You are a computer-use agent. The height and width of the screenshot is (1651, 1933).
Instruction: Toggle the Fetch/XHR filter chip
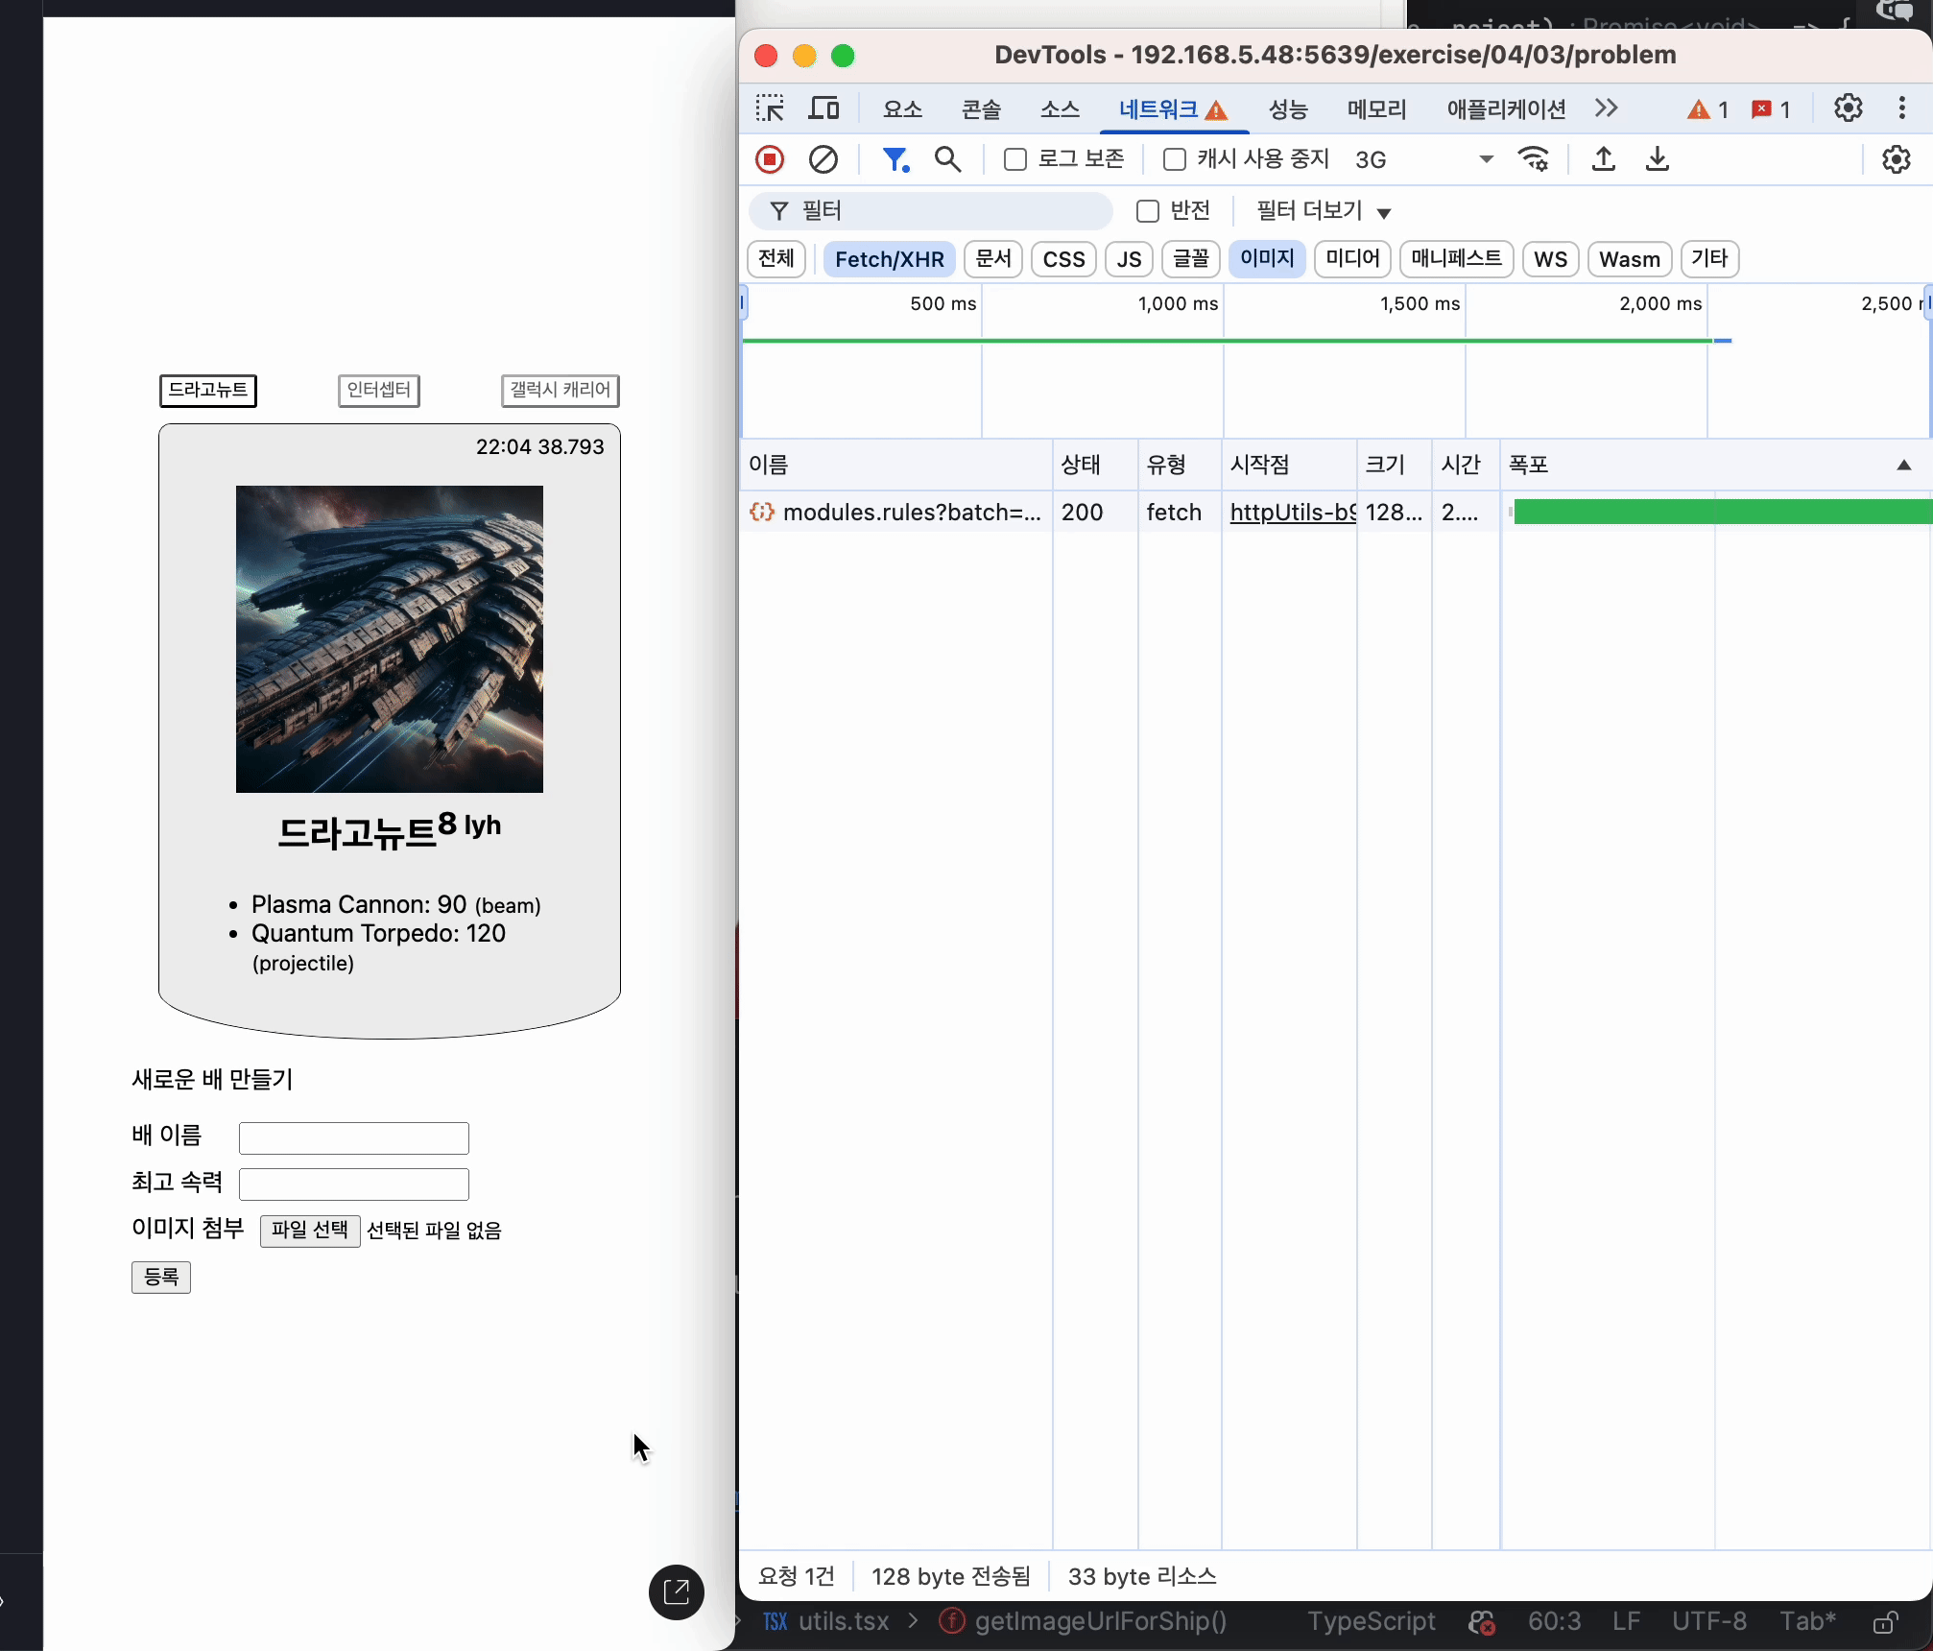point(890,259)
